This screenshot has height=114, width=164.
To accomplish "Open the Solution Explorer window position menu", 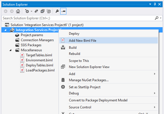I will point(150,4).
